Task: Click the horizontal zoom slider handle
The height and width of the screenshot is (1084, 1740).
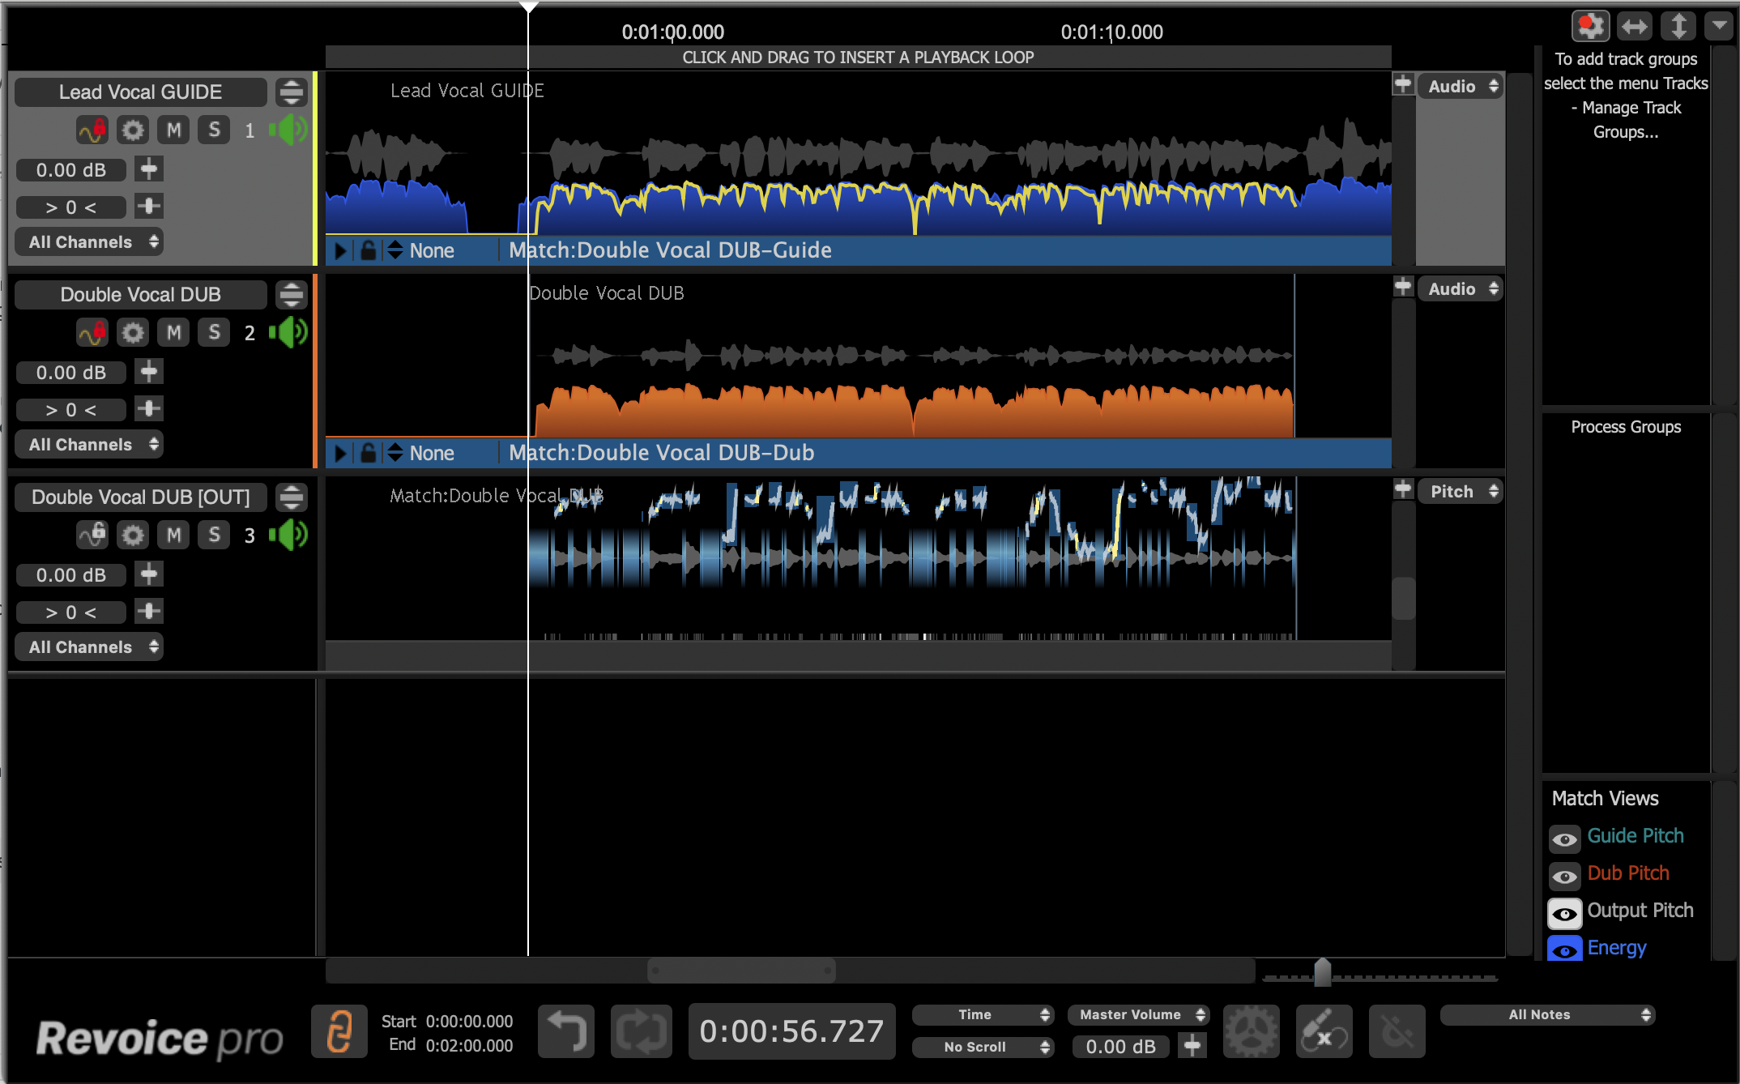Action: [x=1322, y=971]
